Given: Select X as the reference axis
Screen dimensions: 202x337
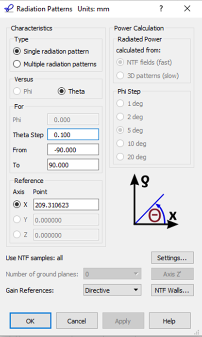Looking at the screenshot, I should tap(20, 205).
